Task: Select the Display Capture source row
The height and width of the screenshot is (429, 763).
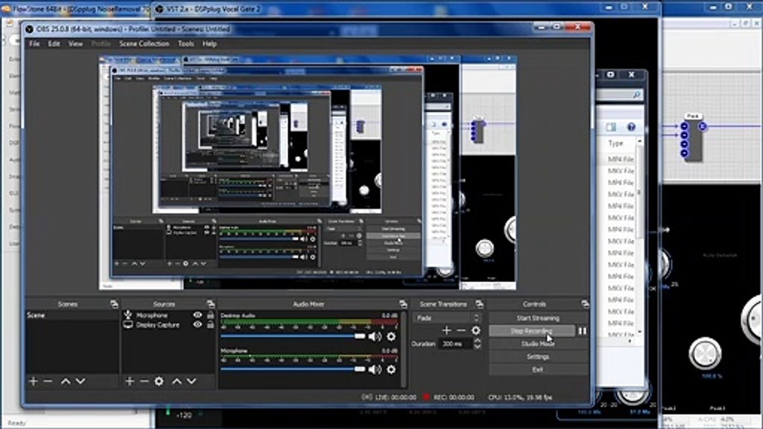Action: point(169,325)
